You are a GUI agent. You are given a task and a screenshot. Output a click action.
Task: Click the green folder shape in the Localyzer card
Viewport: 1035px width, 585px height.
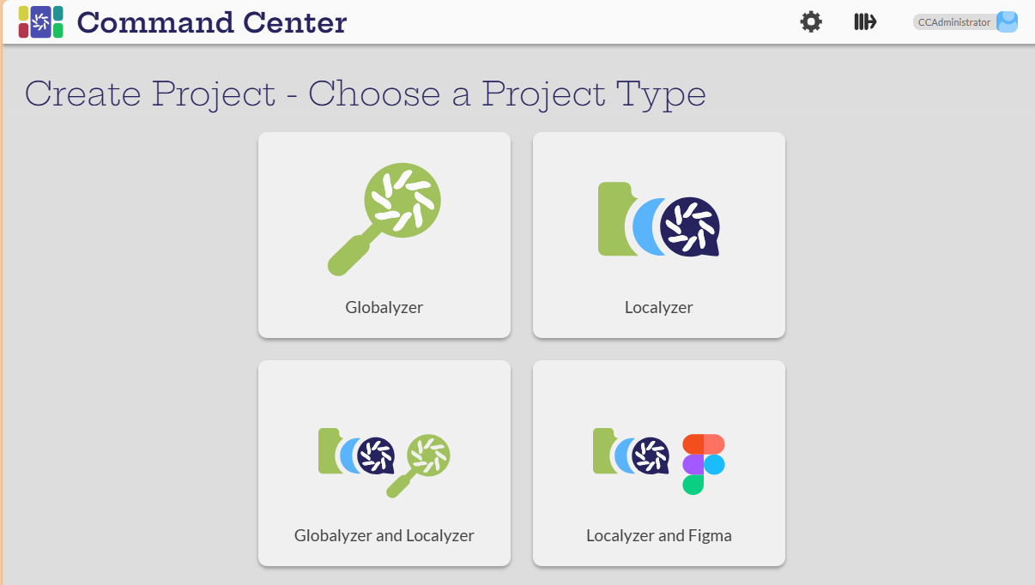pos(613,220)
